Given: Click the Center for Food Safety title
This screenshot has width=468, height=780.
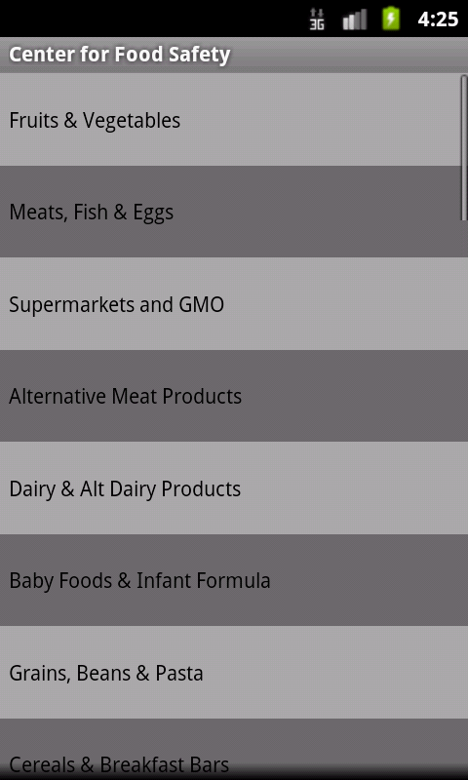Looking at the screenshot, I should coord(119,55).
